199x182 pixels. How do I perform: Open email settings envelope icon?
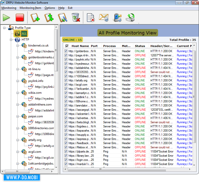(x=104, y=17)
